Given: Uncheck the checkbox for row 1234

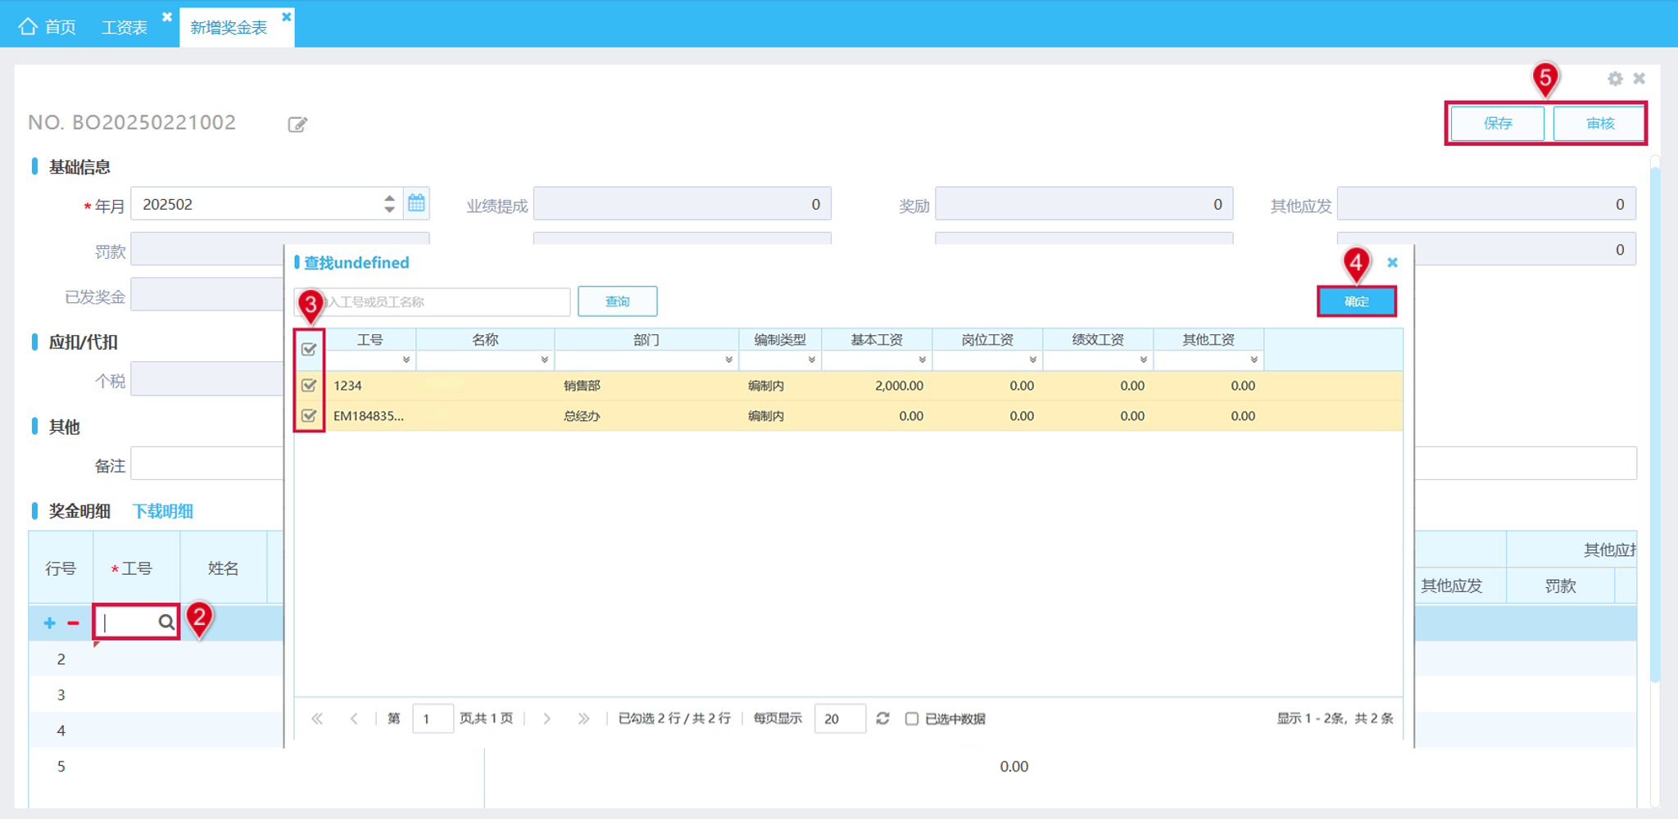Looking at the screenshot, I should 309,385.
